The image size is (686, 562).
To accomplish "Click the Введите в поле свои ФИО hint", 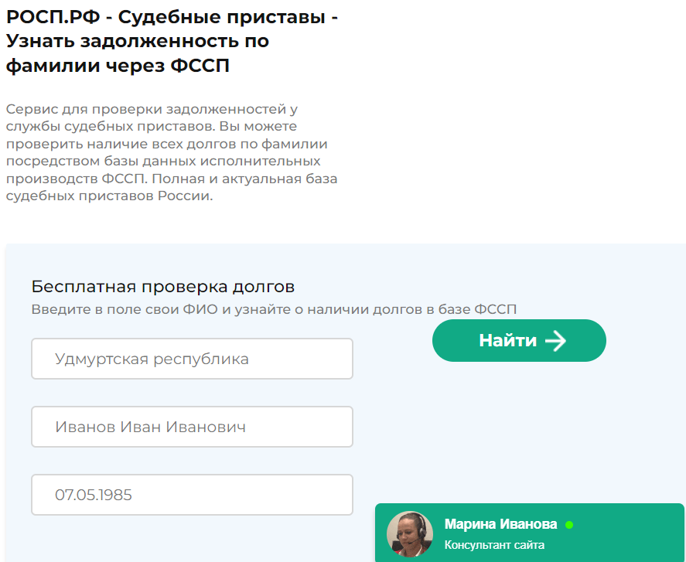I will [x=274, y=309].
